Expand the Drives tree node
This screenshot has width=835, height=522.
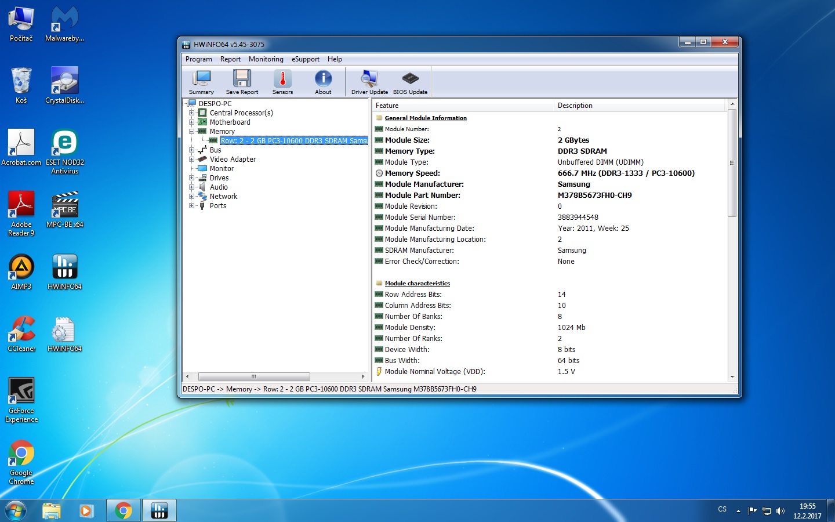point(191,178)
